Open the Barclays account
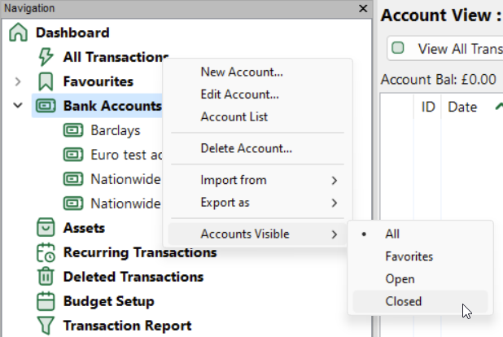Viewport: 503px width, 337px height. [116, 130]
